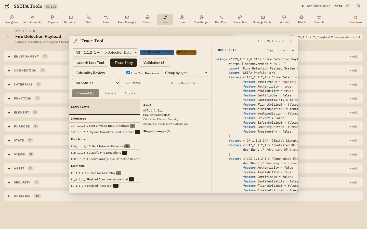
Task: Open the All States filter dropdown
Action: tap(148, 83)
